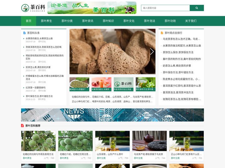Open text link 喝茶叶的好处 under carousel
Screen dimensions: 225x168
coord(102,101)
